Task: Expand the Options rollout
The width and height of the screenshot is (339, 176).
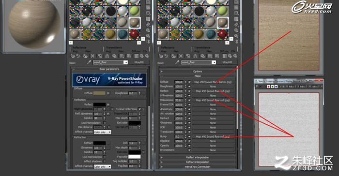Action: (198, 71)
